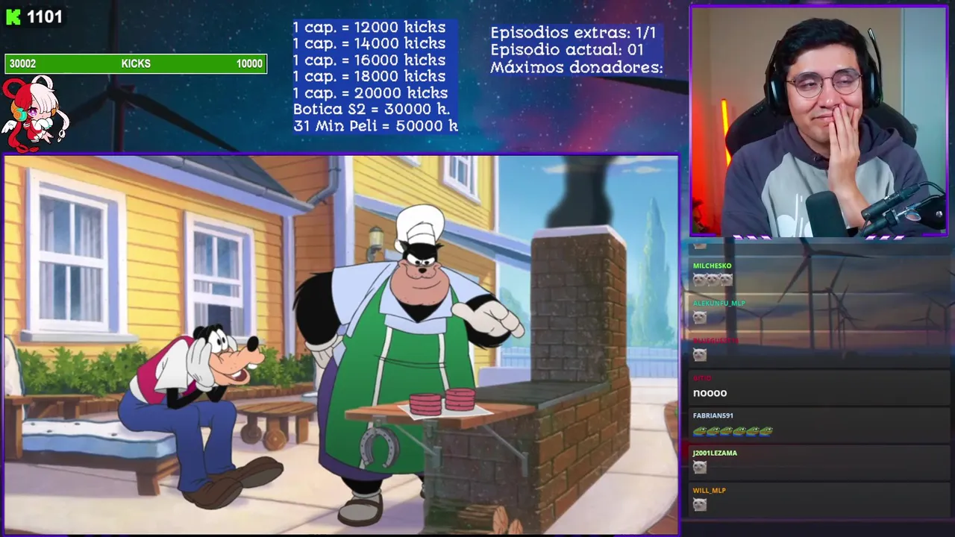Click the cat emote under J2001LEZAMA
This screenshot has width=955, height=537.
point(699,468)
